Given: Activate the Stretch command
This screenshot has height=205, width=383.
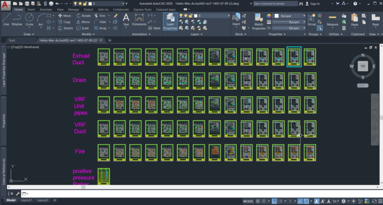Looking at the screenshot, I should pos(66,28).
